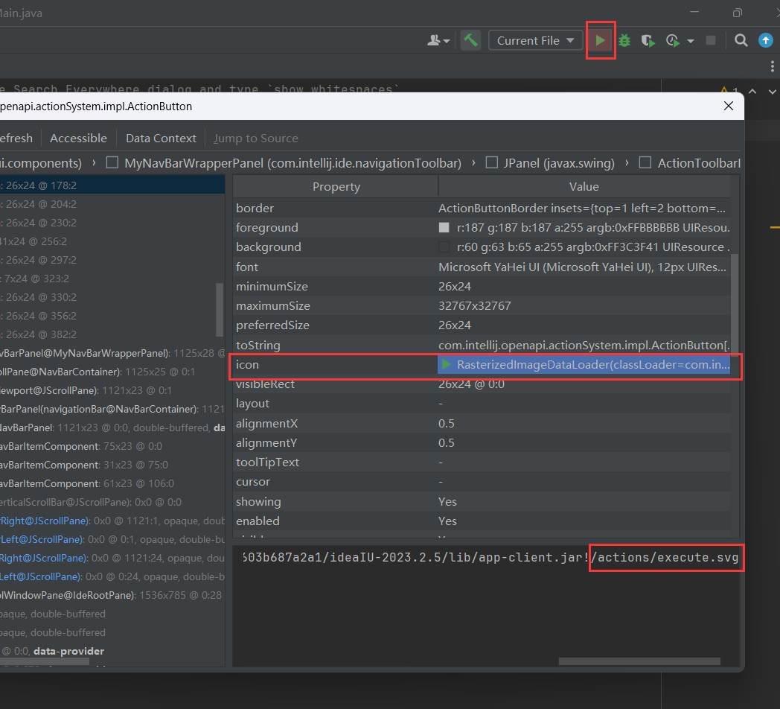Run the current file with green play icon

pyautogui.click(x=601, y=40)
